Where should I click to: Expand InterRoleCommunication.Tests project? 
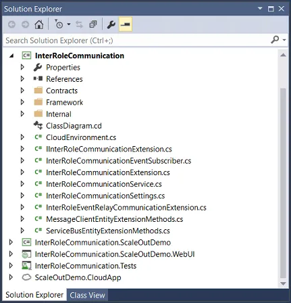pos(11,266)
